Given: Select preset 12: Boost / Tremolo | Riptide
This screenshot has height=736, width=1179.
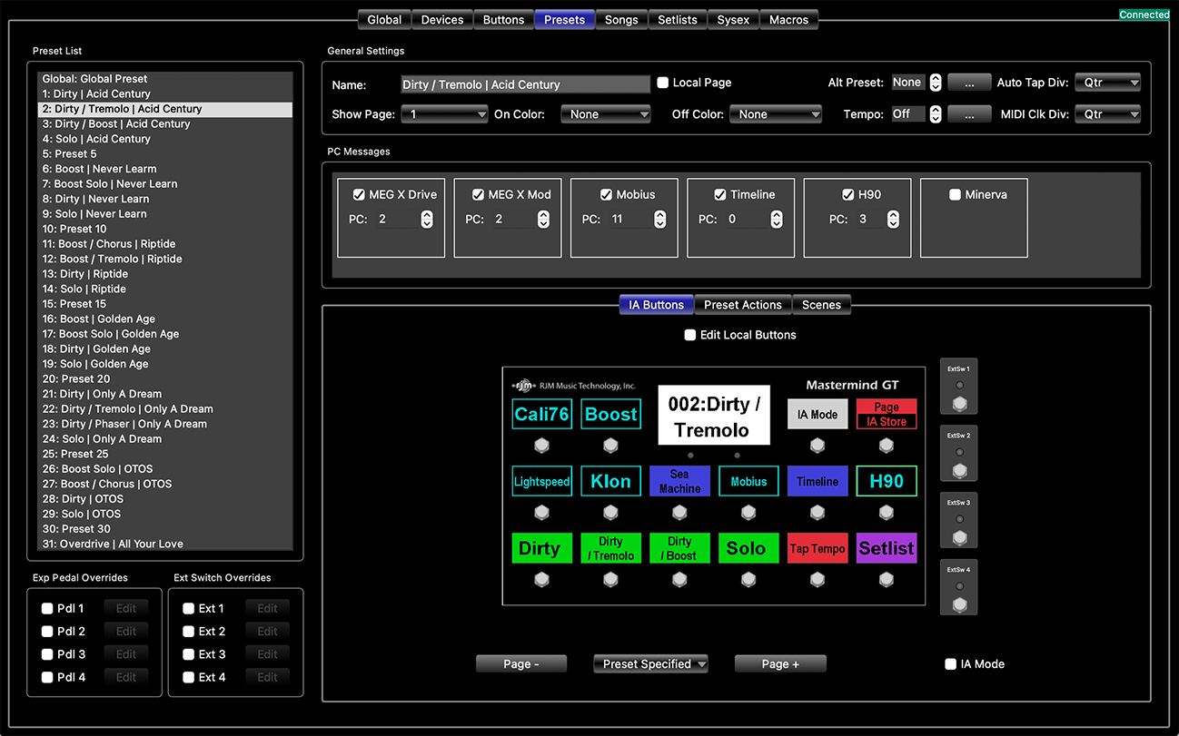Looking at the screenshot, I should (165, 259).
